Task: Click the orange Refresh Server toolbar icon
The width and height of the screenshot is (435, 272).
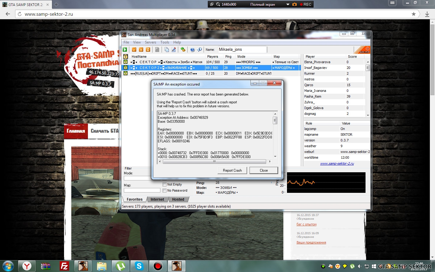Action: tap(148, 50)
